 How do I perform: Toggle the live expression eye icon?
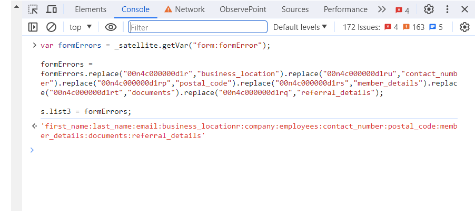(x=111, y=27)
